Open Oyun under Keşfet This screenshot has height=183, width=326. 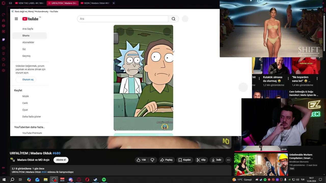coord(30,110)
